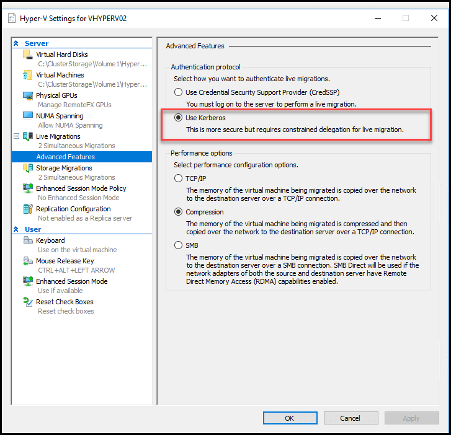Viewport: 451px width, 435px height.
Task: Click the Physical GPUs icon
Action: pos(28,95)
